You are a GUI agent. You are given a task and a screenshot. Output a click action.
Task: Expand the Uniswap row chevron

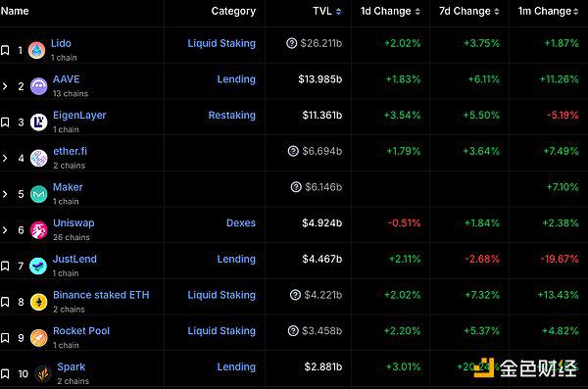(x=5, y=230)
